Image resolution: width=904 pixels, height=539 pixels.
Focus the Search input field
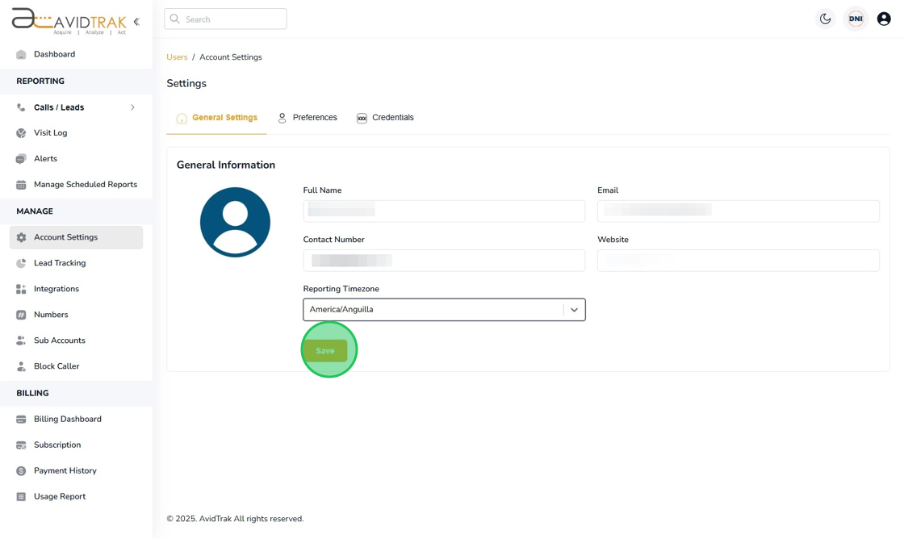[x=225, y=19]
